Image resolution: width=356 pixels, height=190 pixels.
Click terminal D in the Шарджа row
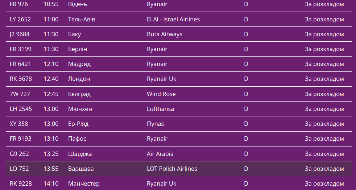point(246,154)
